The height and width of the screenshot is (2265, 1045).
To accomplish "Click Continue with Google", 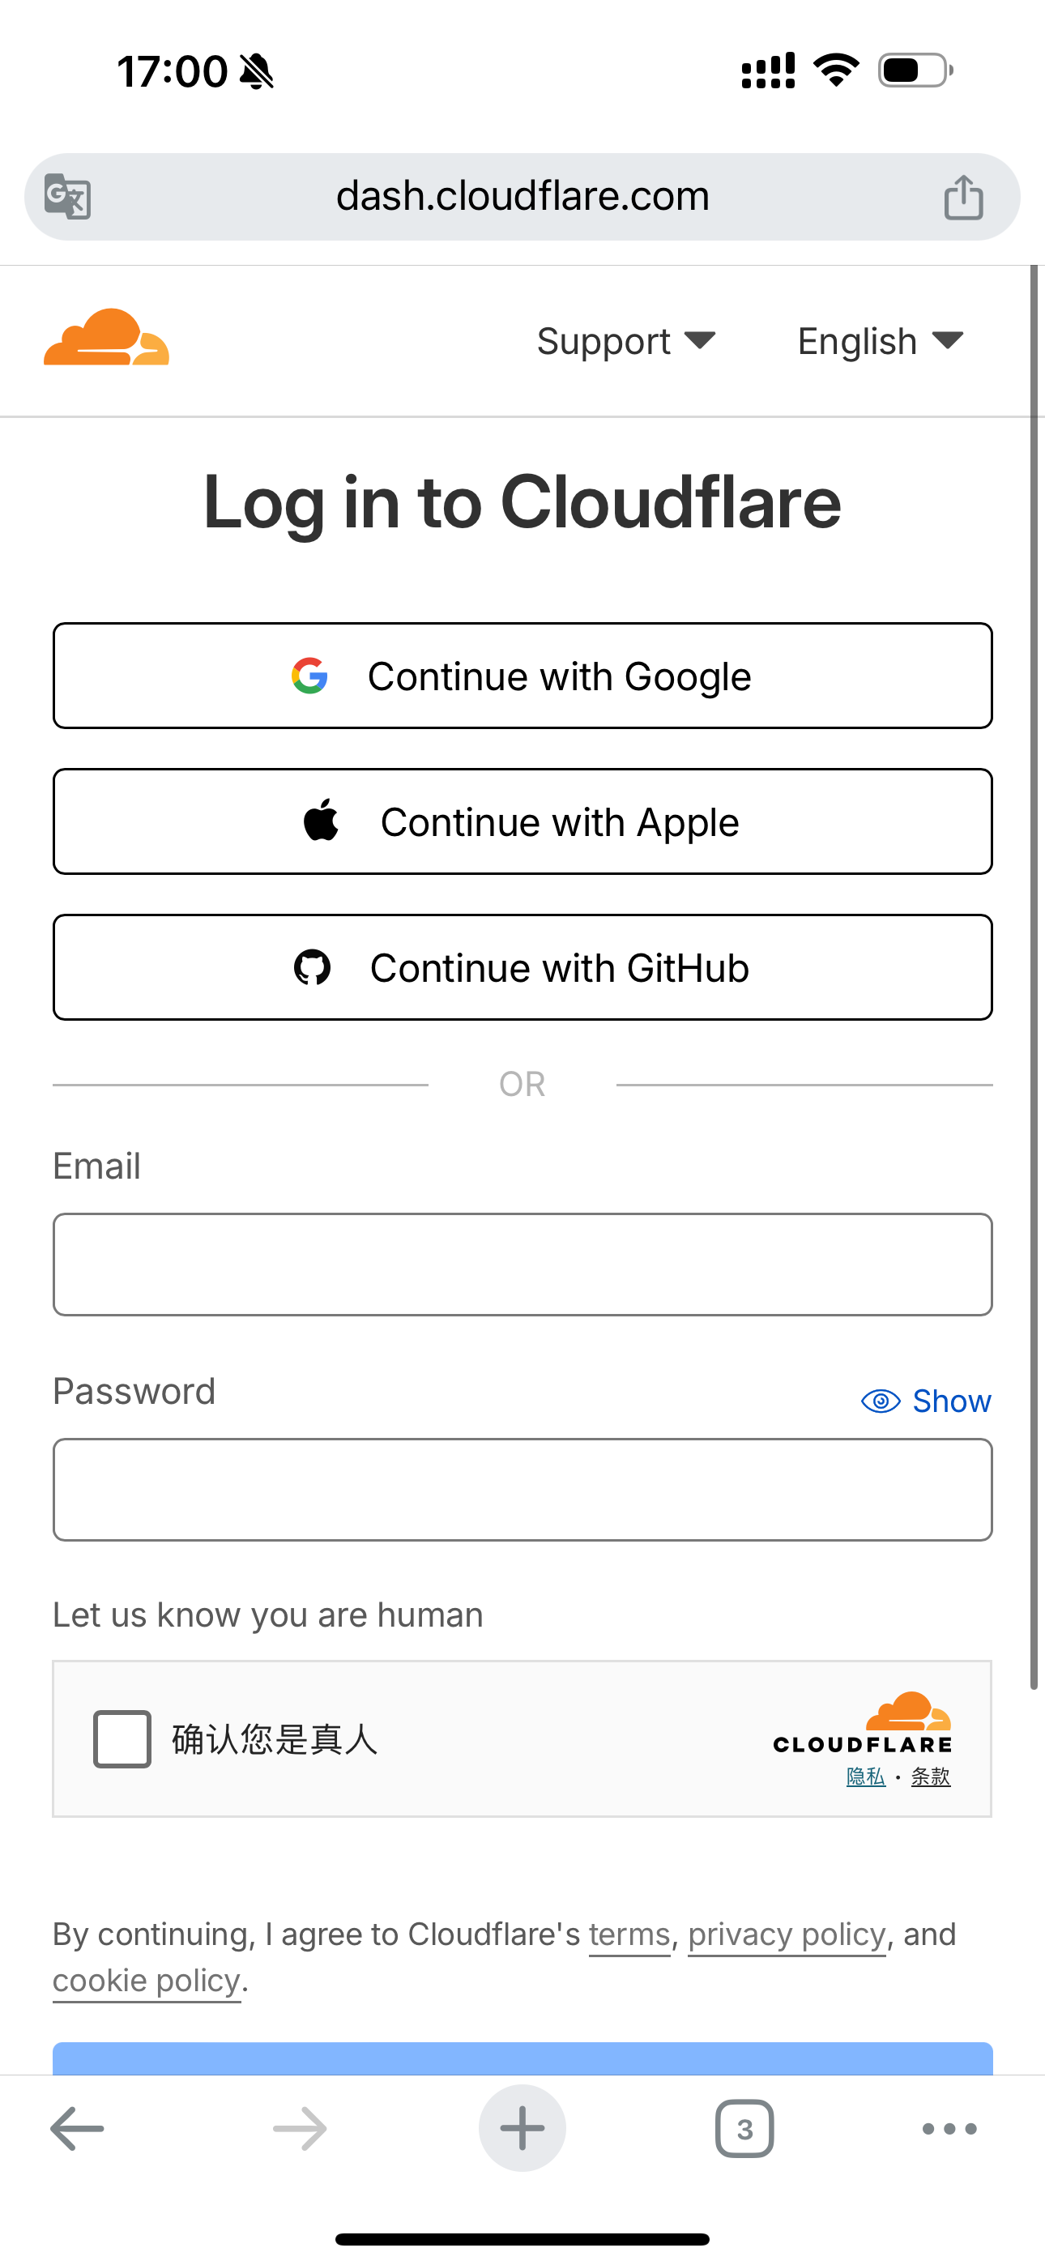I will point(522,676).
